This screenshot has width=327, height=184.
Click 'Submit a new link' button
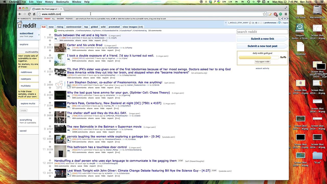coord(262,39)
